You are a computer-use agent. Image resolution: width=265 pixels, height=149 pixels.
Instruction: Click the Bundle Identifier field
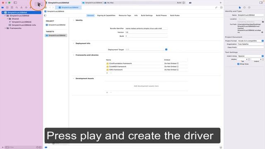[146, 29]
